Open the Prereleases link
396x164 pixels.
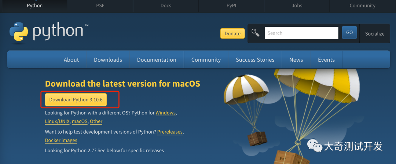coord(170,132)
